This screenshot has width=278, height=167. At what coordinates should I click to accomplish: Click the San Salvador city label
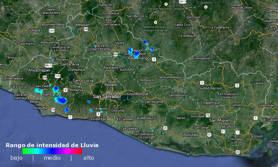pyautogui.click(x=107, y=96)
